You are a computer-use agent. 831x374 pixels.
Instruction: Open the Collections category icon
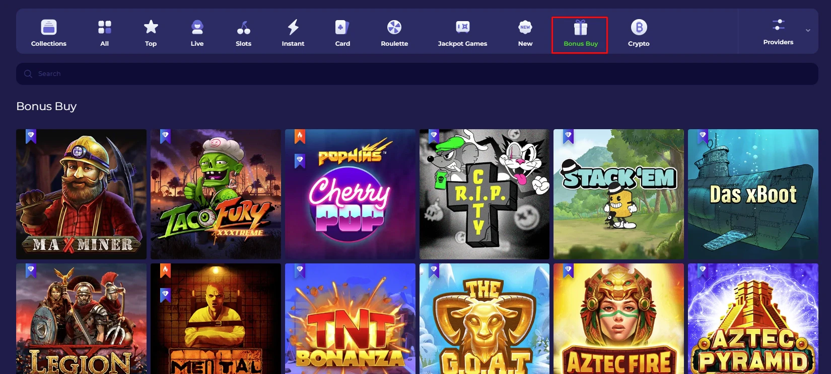coord(49,27)
